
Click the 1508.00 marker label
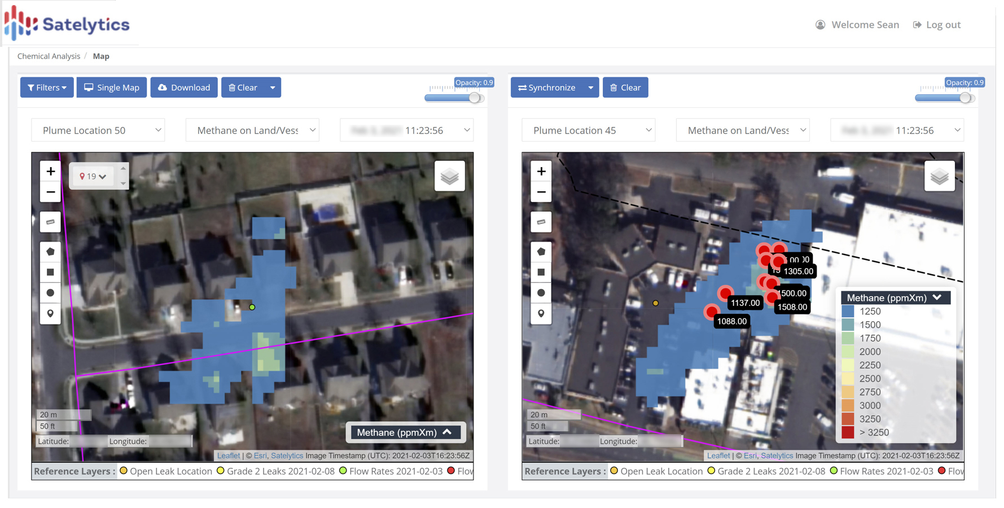792,307
